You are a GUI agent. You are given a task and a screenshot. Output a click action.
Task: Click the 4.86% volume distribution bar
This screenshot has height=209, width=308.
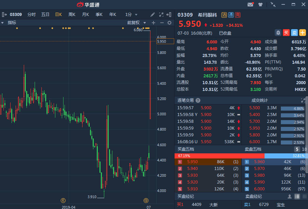click(292, 109)
